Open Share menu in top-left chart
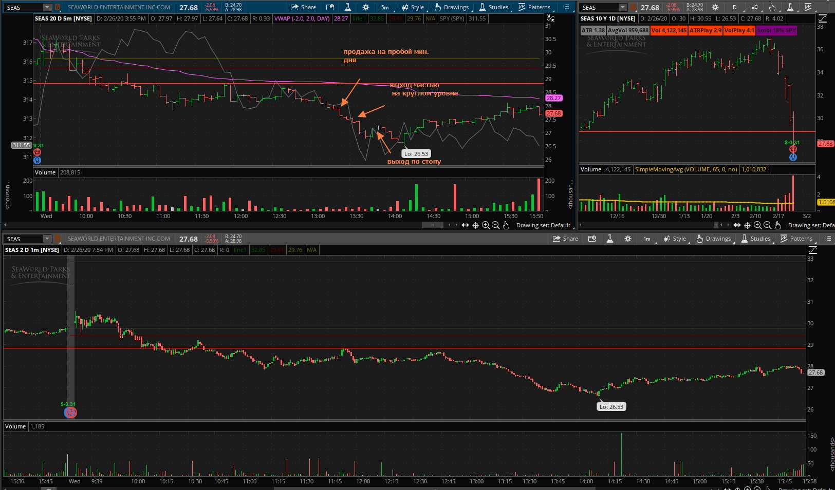This screenshot has width=835, height=490. pos(303,7)
